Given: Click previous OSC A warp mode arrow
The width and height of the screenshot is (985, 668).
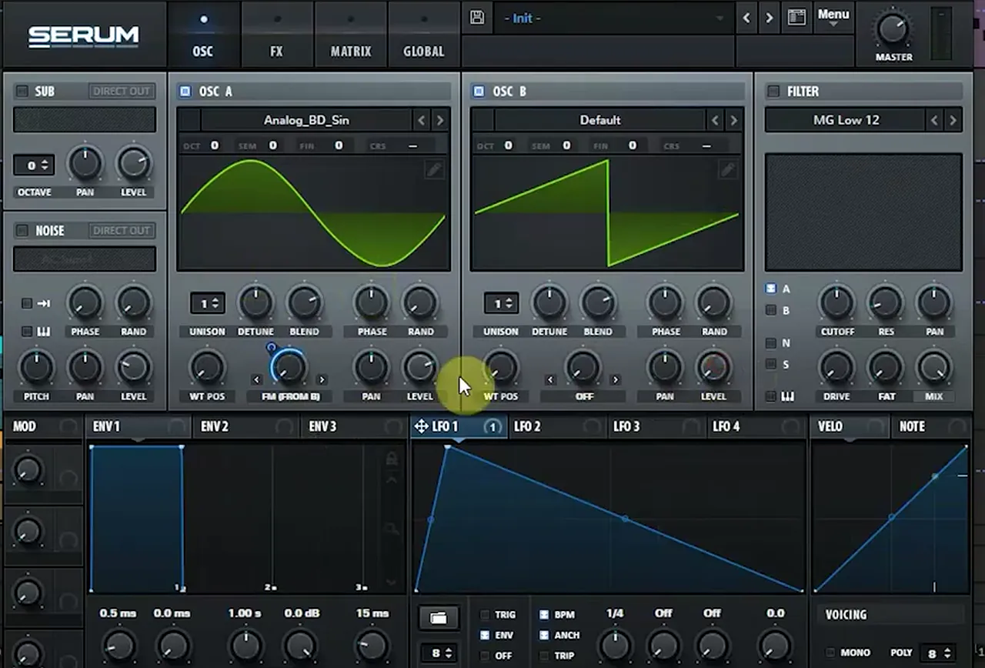Looking at the screenshot, I should pos(257,379).
